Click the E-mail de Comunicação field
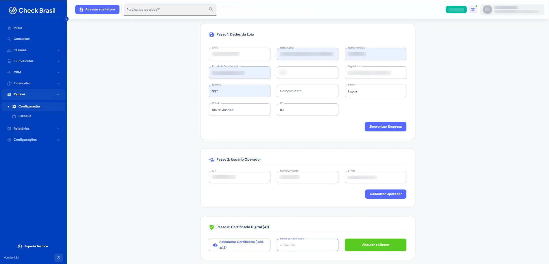Viewport: 549px width, 264px height. (240, 72)
